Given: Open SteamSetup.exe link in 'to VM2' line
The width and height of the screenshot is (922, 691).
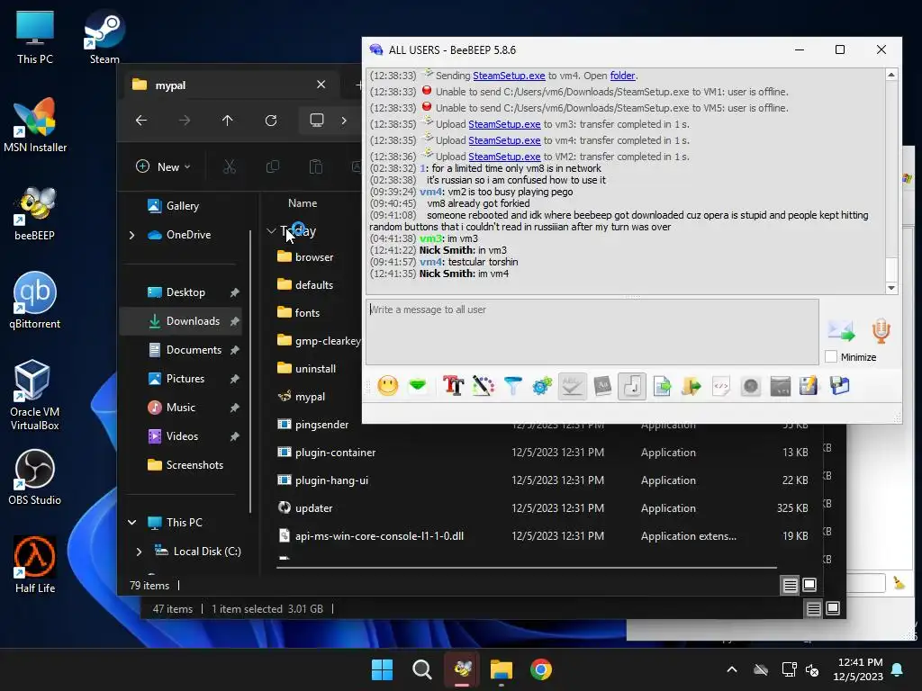Looking at the screenshot, I should [504, 157].
